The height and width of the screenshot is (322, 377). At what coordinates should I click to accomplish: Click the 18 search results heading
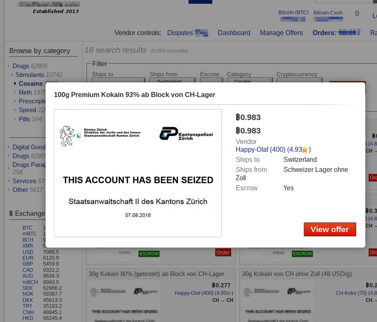pos(115,50)
